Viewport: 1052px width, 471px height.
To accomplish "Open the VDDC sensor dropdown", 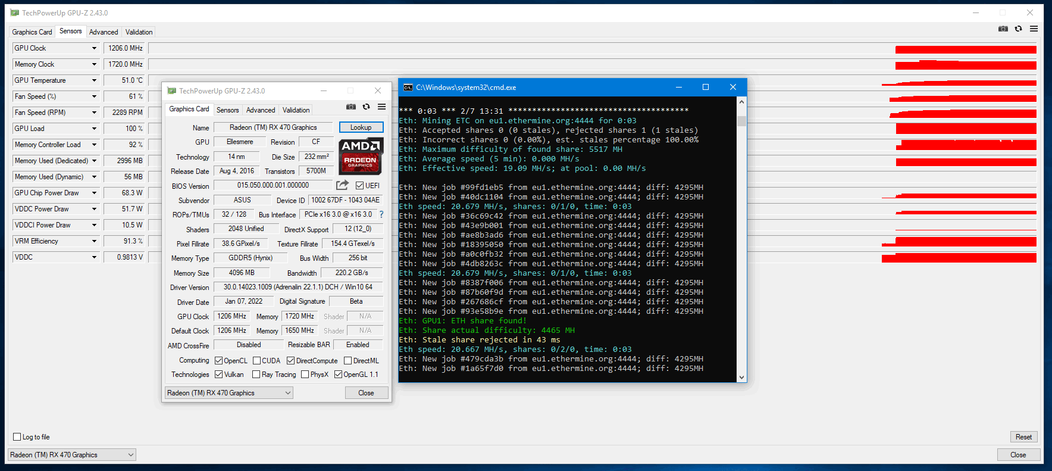I will pyautogui.click(x=94, y=257).
